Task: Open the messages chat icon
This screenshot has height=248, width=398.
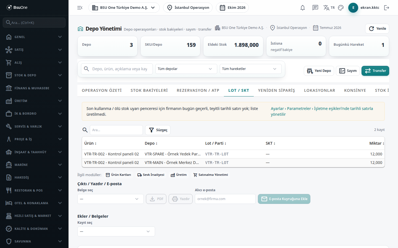Action: [x=315, y=8]
